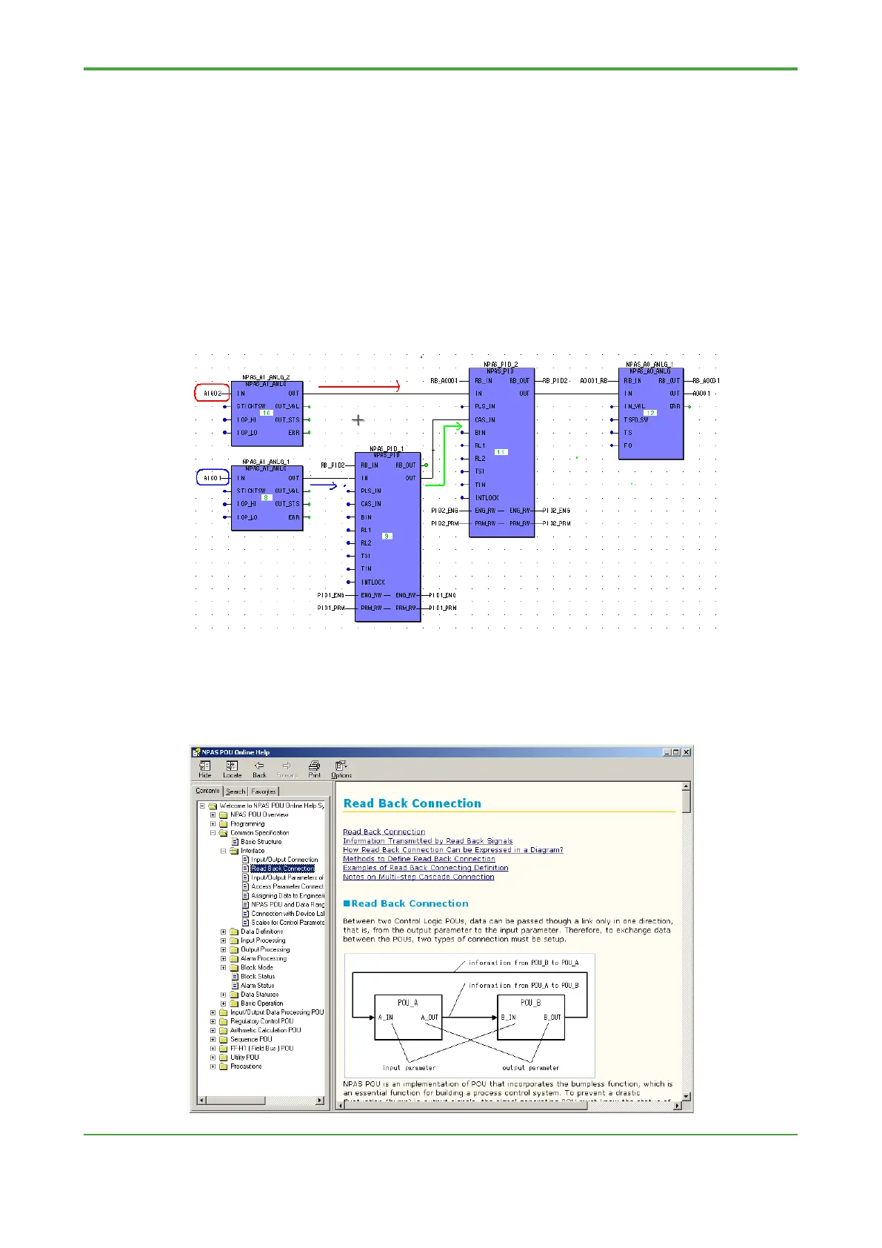Screen dimensions: 882x1248
Task: Expand the Data Statuses node
Action: click(x=224, y=995)
